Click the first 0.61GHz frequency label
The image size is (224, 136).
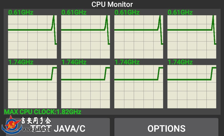point(21,12)
